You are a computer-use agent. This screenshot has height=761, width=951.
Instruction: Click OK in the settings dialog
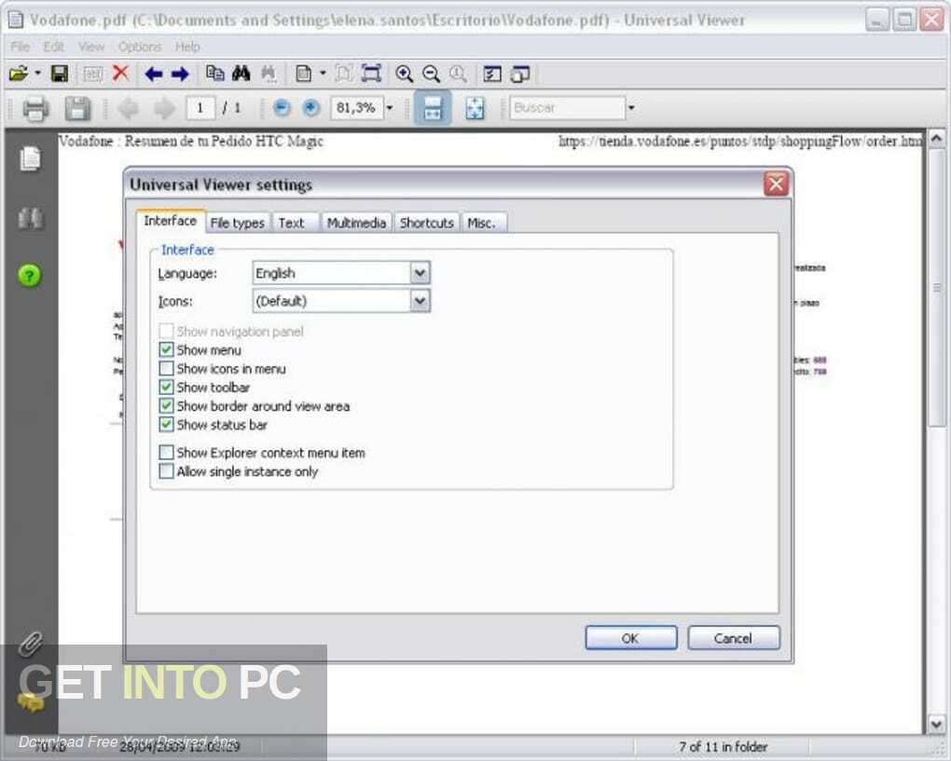[631, 638]
